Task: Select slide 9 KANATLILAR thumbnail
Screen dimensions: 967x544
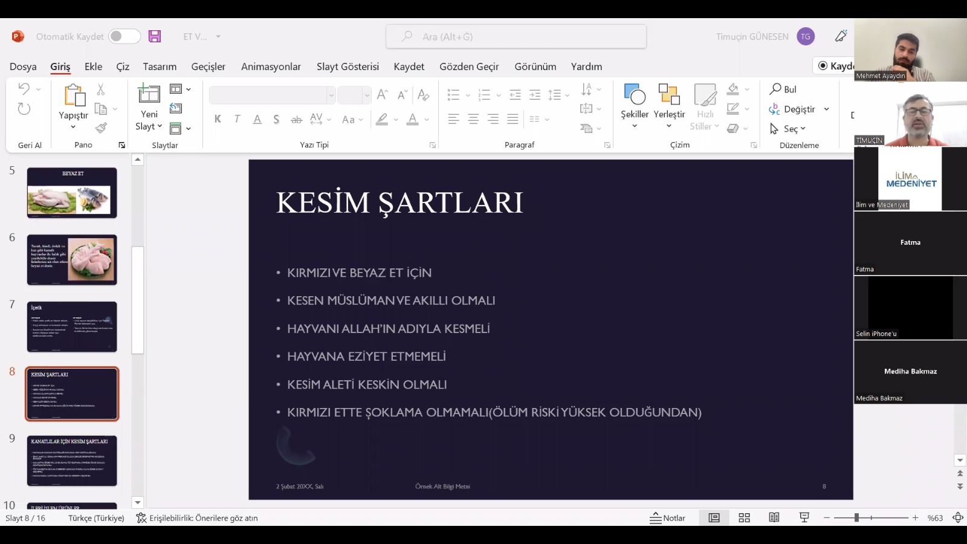Action: [x=72, y=461]
